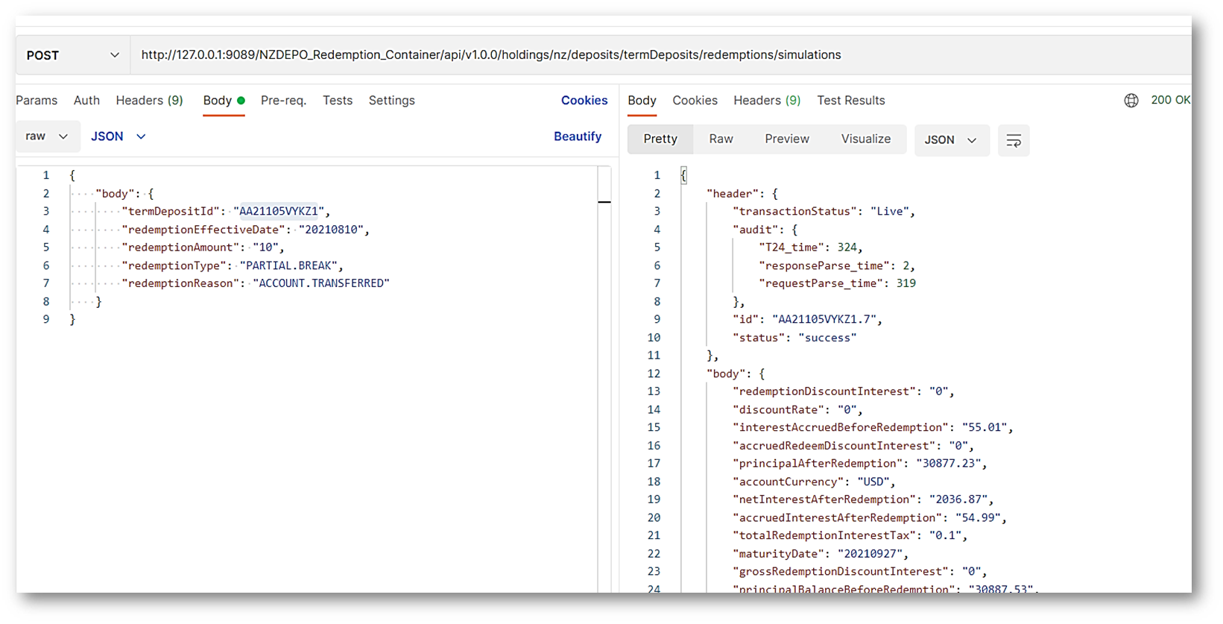The width and height of the screenshot is (1223, 624).
Task: Open the Pre-req. tab
Action: [283, 101]
